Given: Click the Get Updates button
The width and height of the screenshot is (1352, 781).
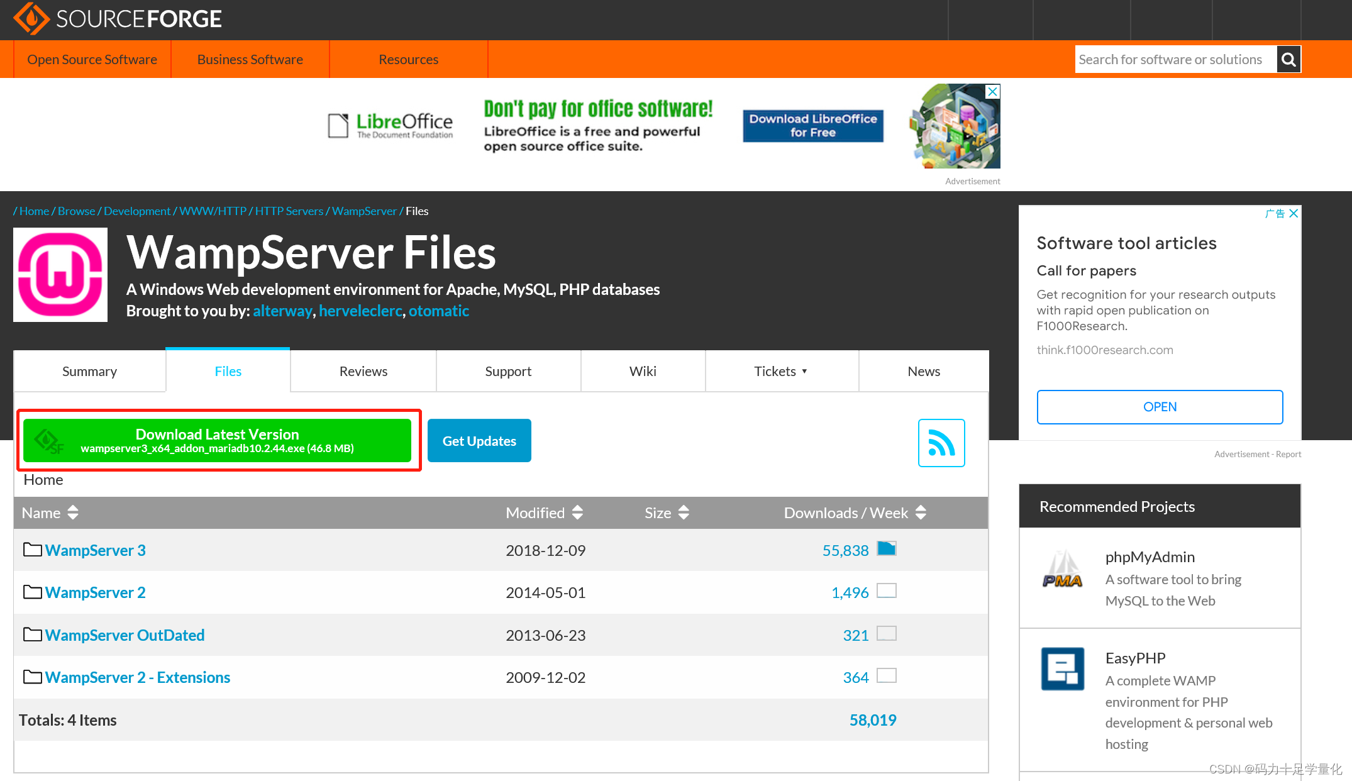Looking at the screenshot, I should [479, 441].
